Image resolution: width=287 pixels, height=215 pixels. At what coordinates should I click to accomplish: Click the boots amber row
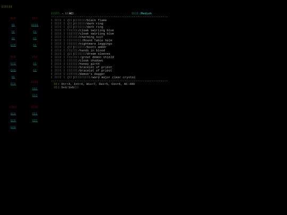click(x=79, y=47)
